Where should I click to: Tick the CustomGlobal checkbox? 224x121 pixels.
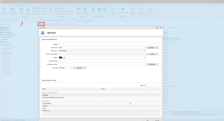(130, 103)
